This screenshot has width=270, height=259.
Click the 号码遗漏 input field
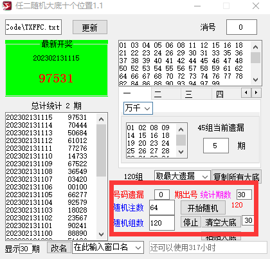click(162, 195)
